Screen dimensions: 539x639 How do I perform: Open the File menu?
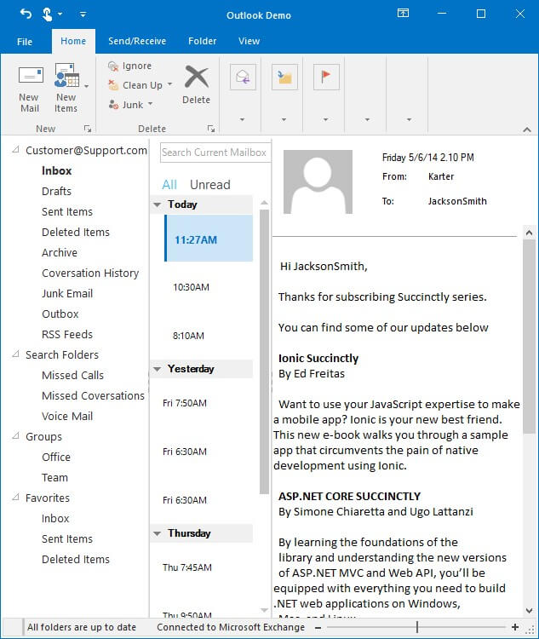25,41
